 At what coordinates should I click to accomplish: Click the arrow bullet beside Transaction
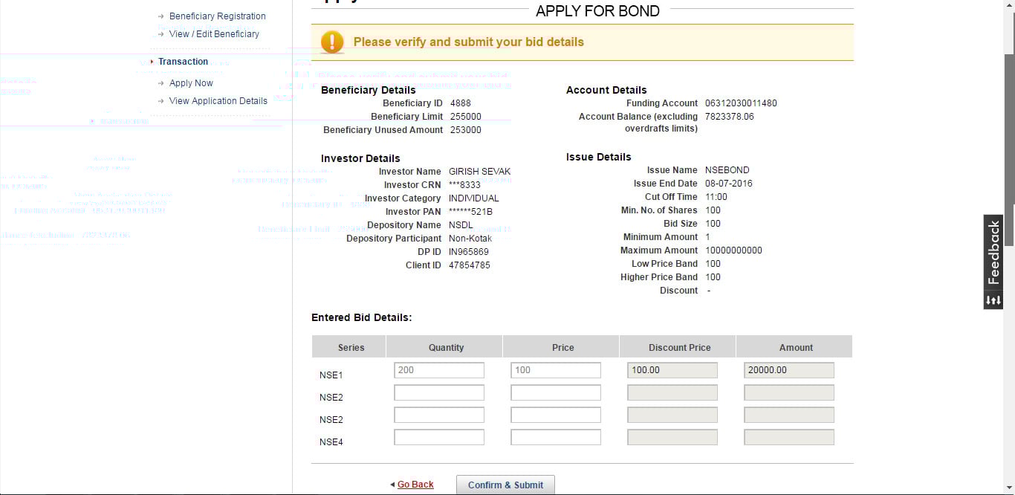tap(152, 62)
